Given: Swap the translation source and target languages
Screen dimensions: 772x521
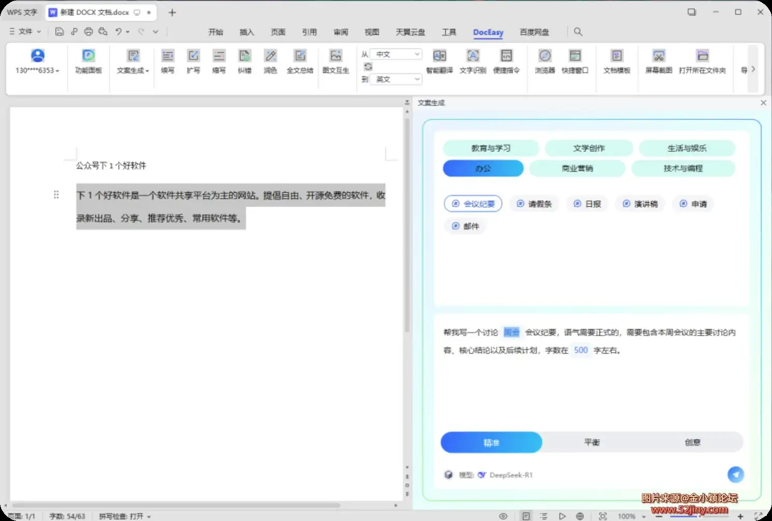Looking at the screenshot, I should 368,66.
